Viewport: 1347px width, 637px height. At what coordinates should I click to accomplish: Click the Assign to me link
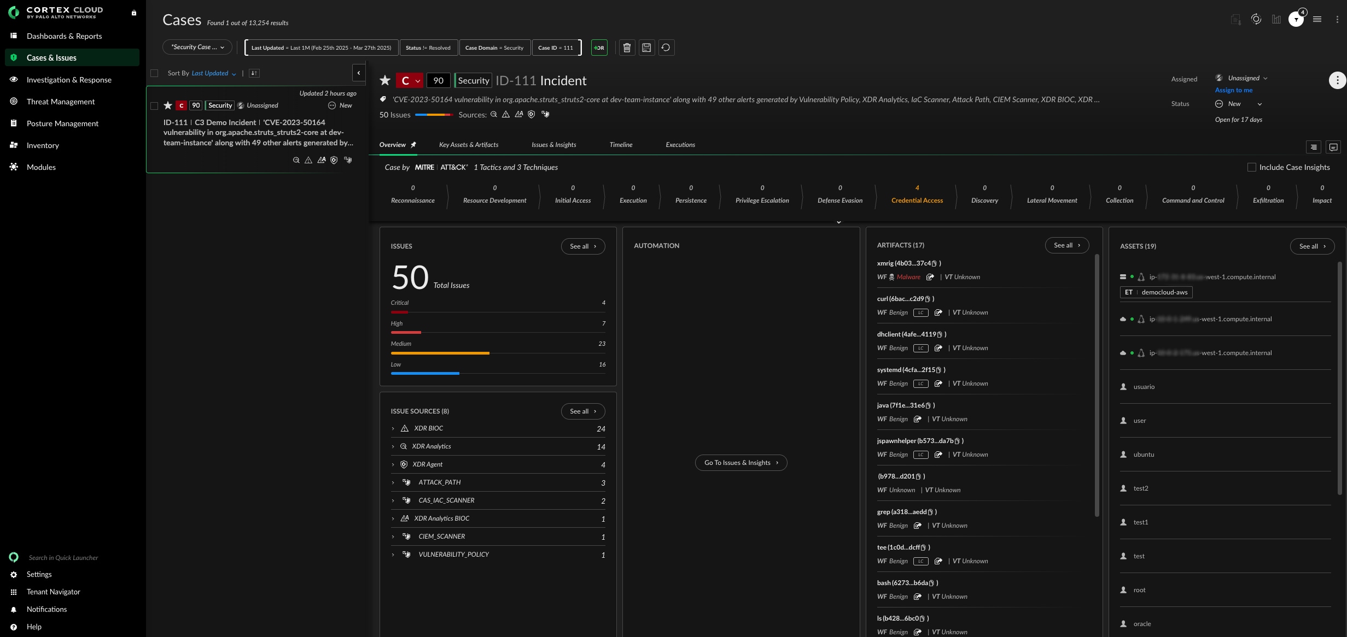point(1234,90)
